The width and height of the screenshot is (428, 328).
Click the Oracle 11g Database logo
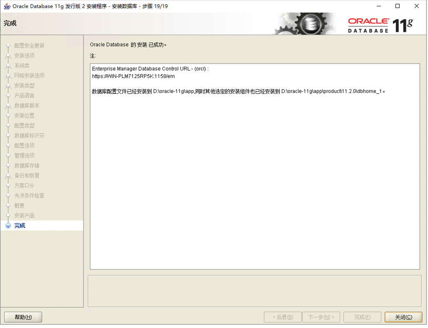(x=380, y=25)
